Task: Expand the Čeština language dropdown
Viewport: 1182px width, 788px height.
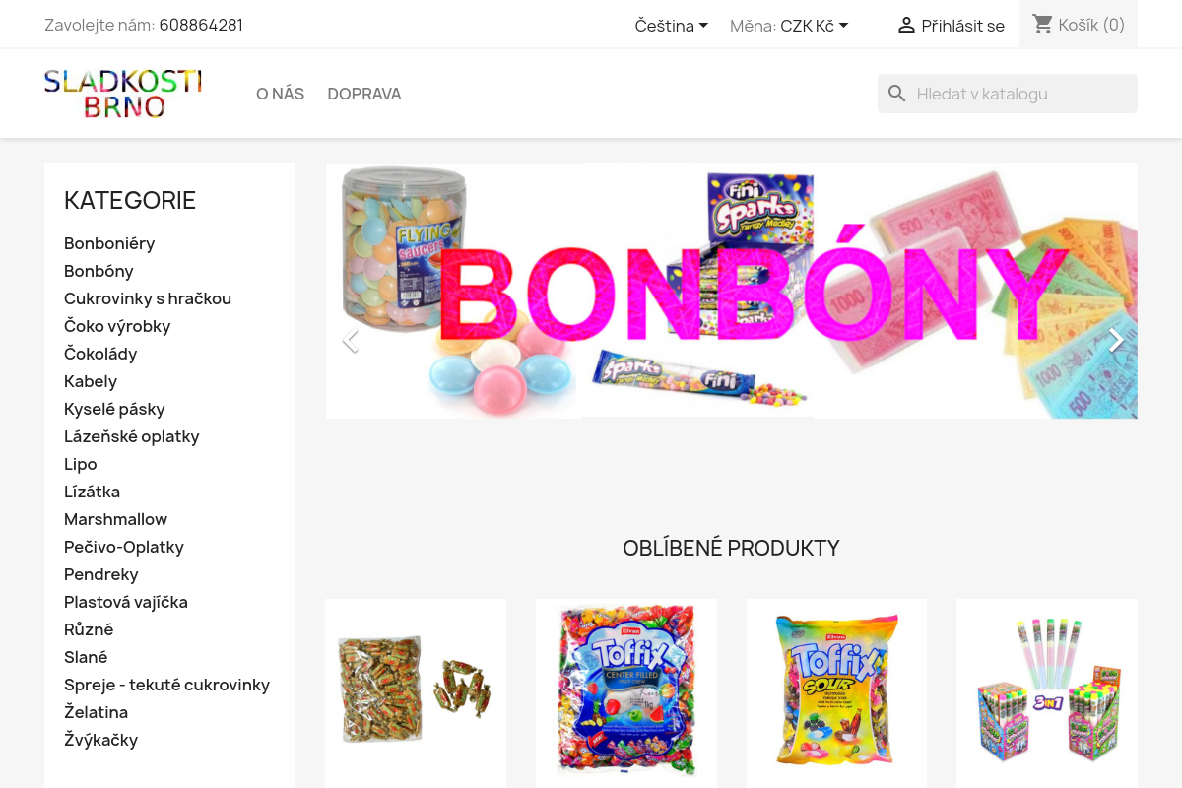Action: 672,26
